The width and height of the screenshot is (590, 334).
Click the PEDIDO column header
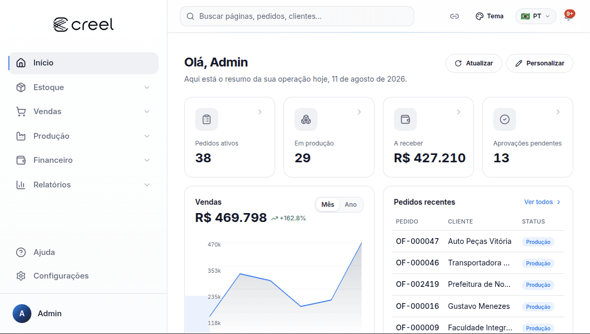tap(407, 221)
